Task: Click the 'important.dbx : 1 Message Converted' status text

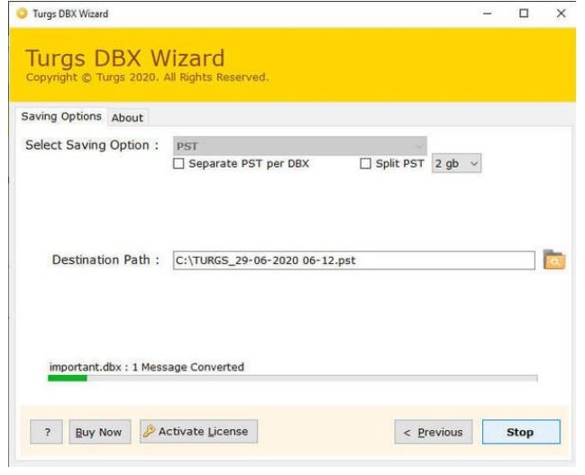Action: coord(147,367)
